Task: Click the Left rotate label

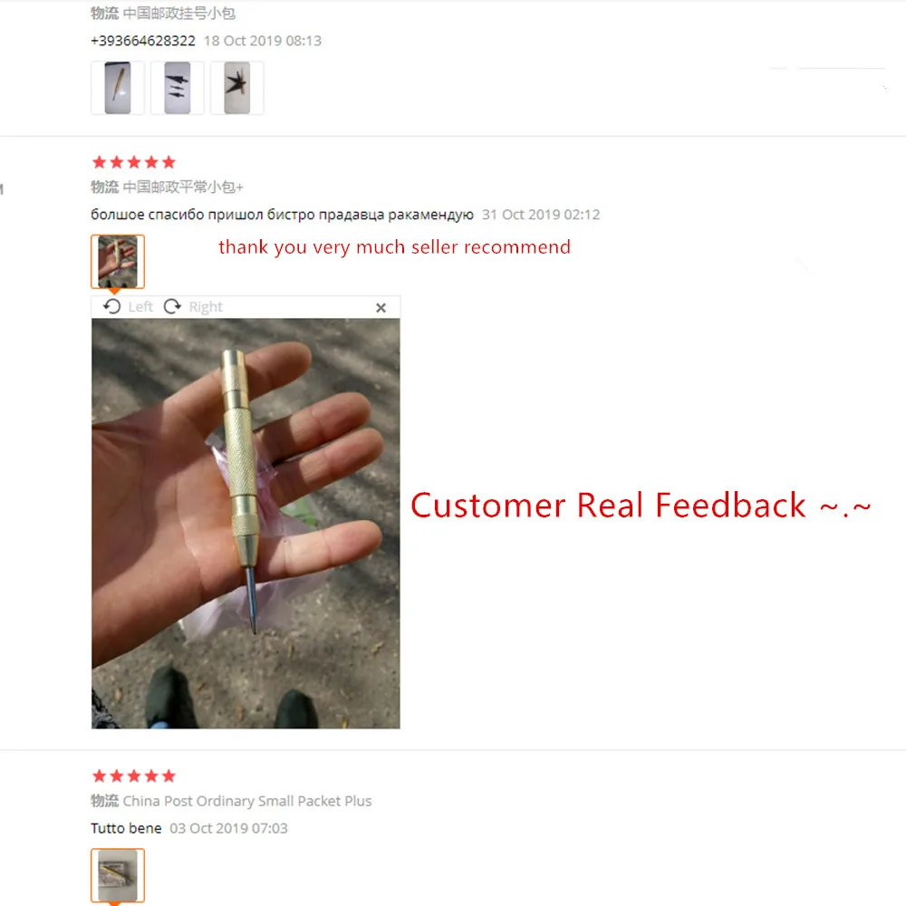Action: pyautogui.click(x=140, y=307)
